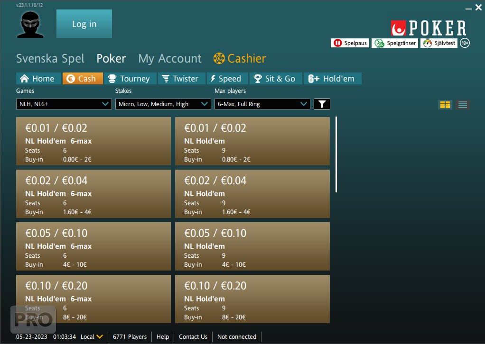Open Spelgränser gaming limits
485x344 pixels.
pos(395,43)
